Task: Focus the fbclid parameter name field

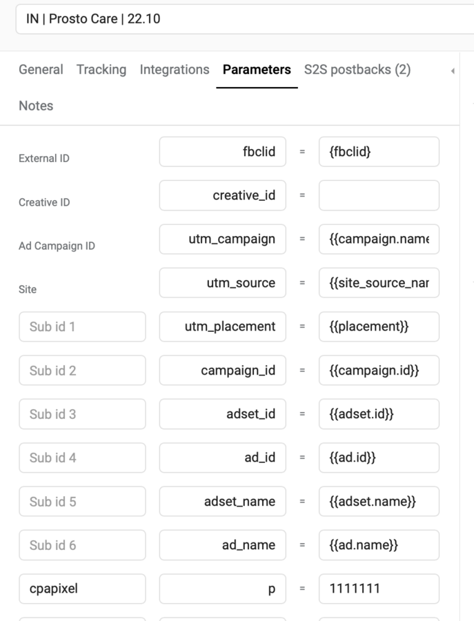Action: (x=222, y=152)
